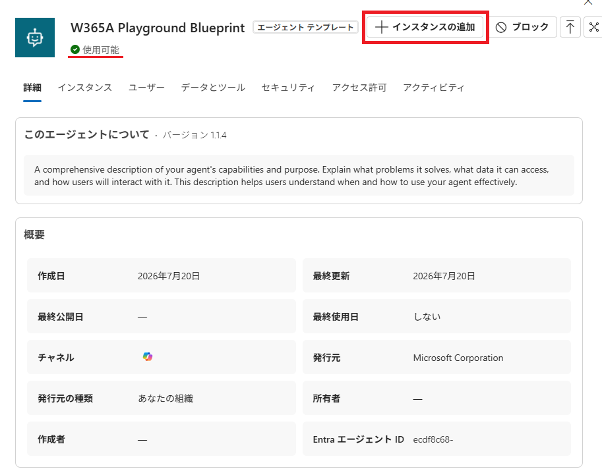The height and width of the screenshot is (469, 602).
Task: Click the このエージェントについて heading
Action: [86, 134]
